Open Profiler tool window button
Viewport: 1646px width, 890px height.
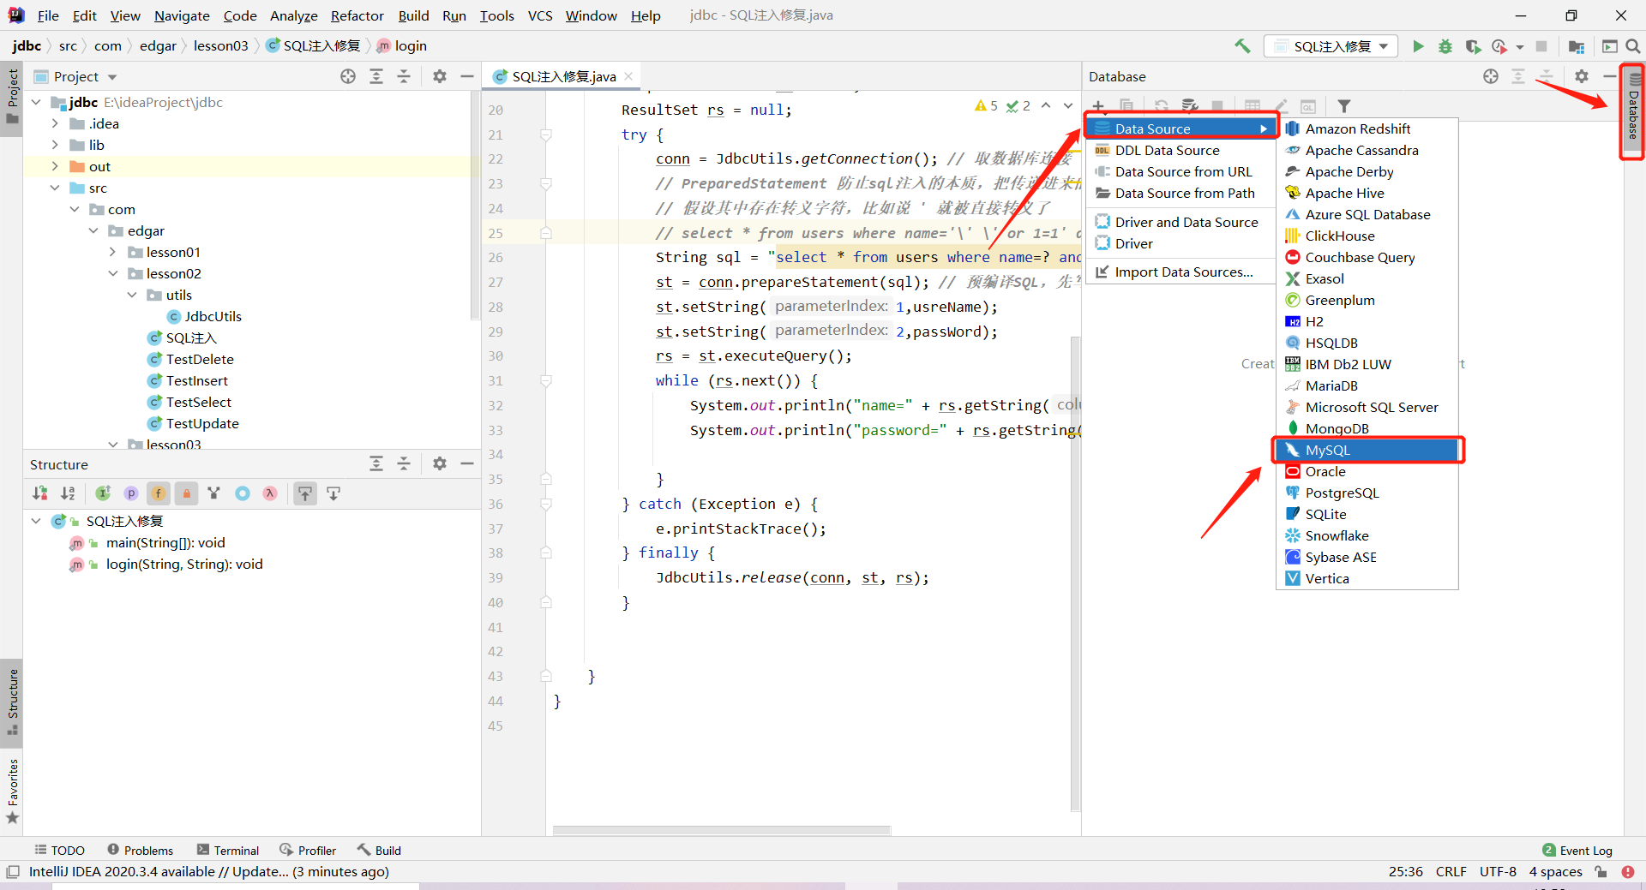tap(308, 850)
